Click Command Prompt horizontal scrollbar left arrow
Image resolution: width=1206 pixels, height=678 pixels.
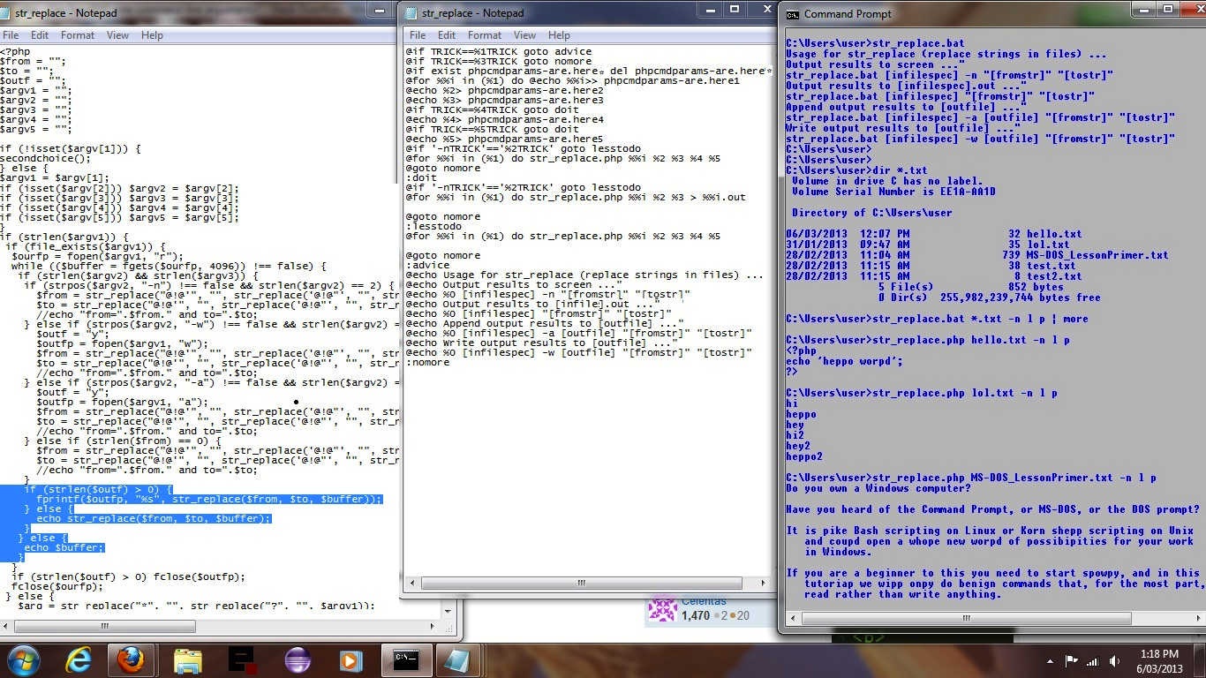coord(793,618)
